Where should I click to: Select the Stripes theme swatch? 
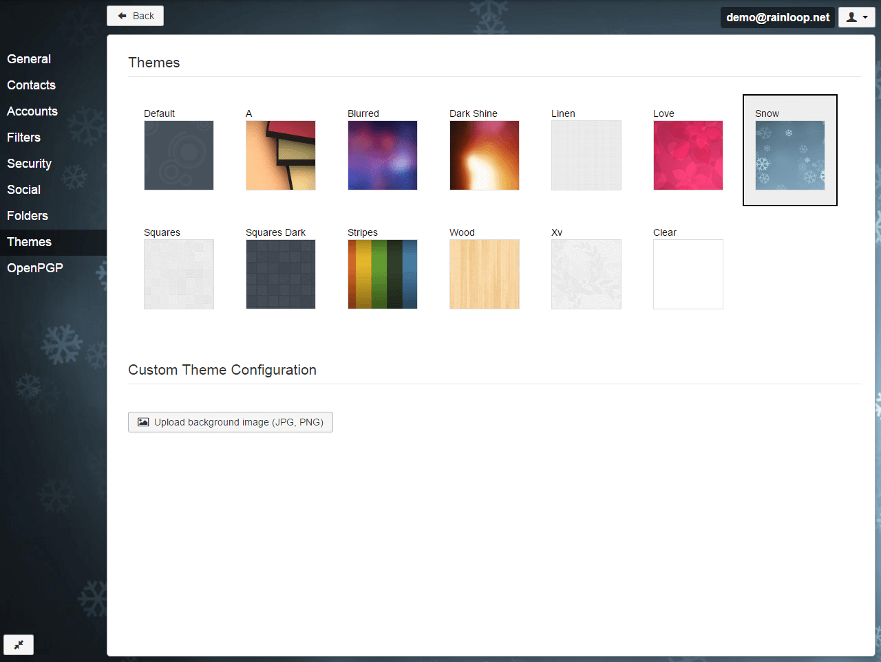point(383,274)
